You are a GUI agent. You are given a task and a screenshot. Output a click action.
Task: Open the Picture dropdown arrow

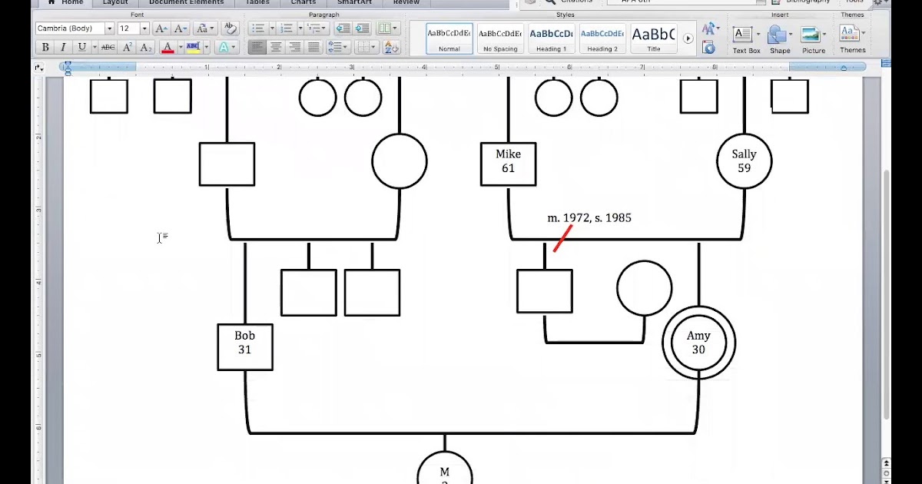824,35
